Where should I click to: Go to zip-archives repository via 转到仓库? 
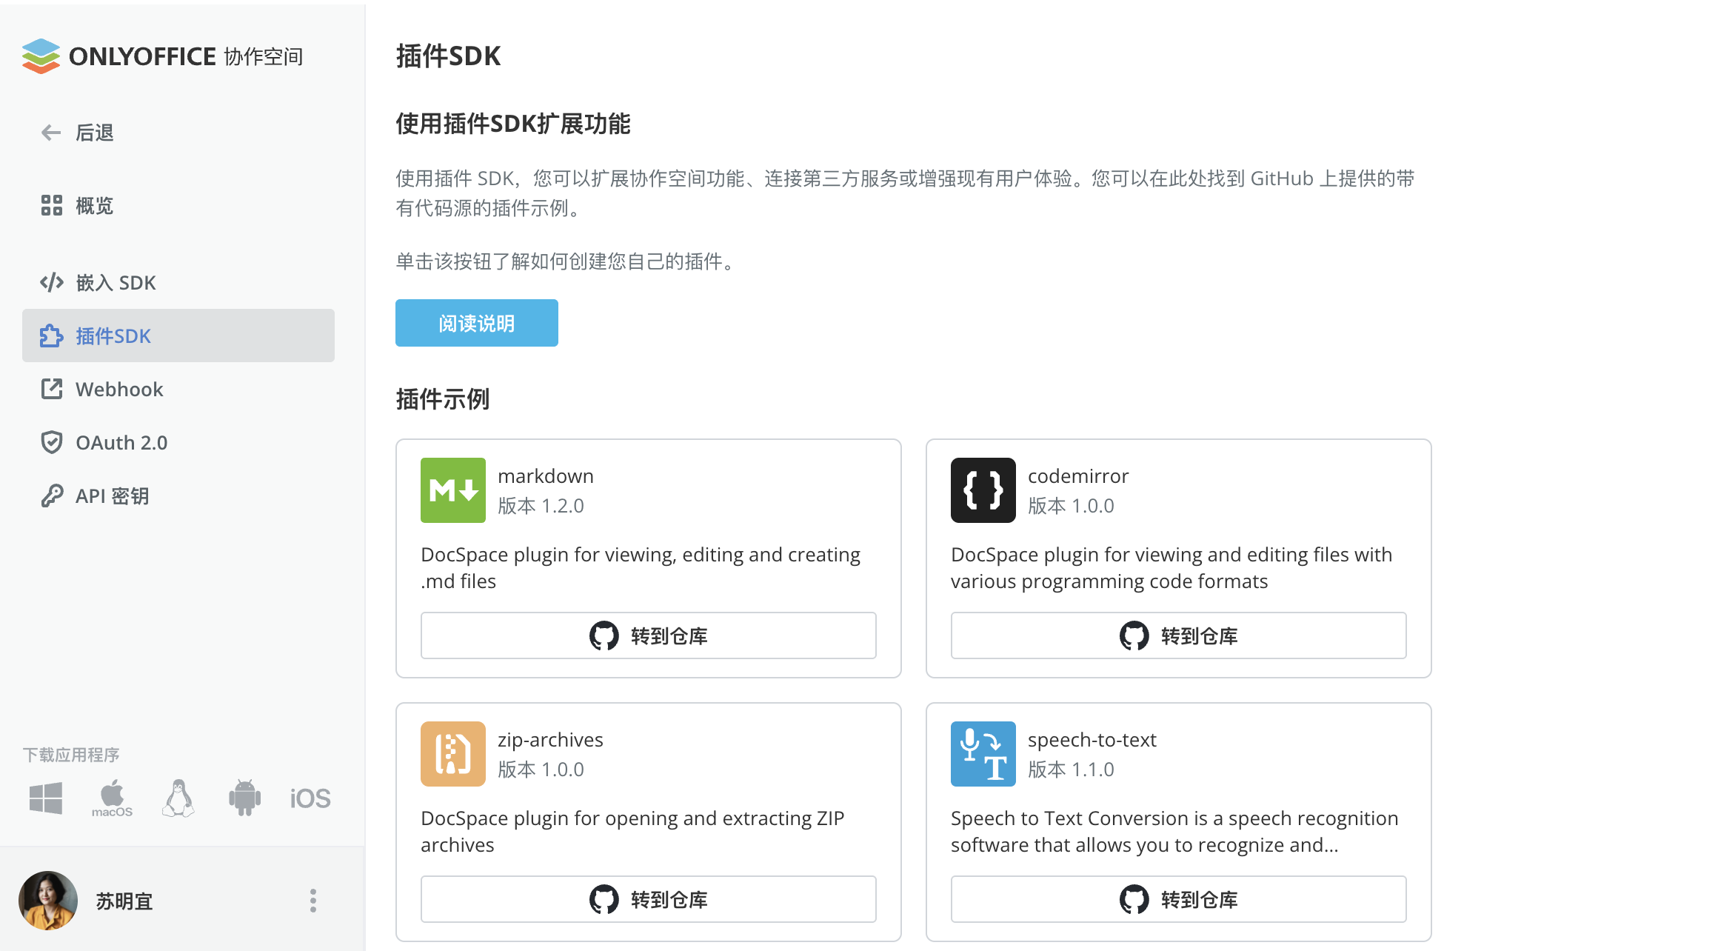649,899
